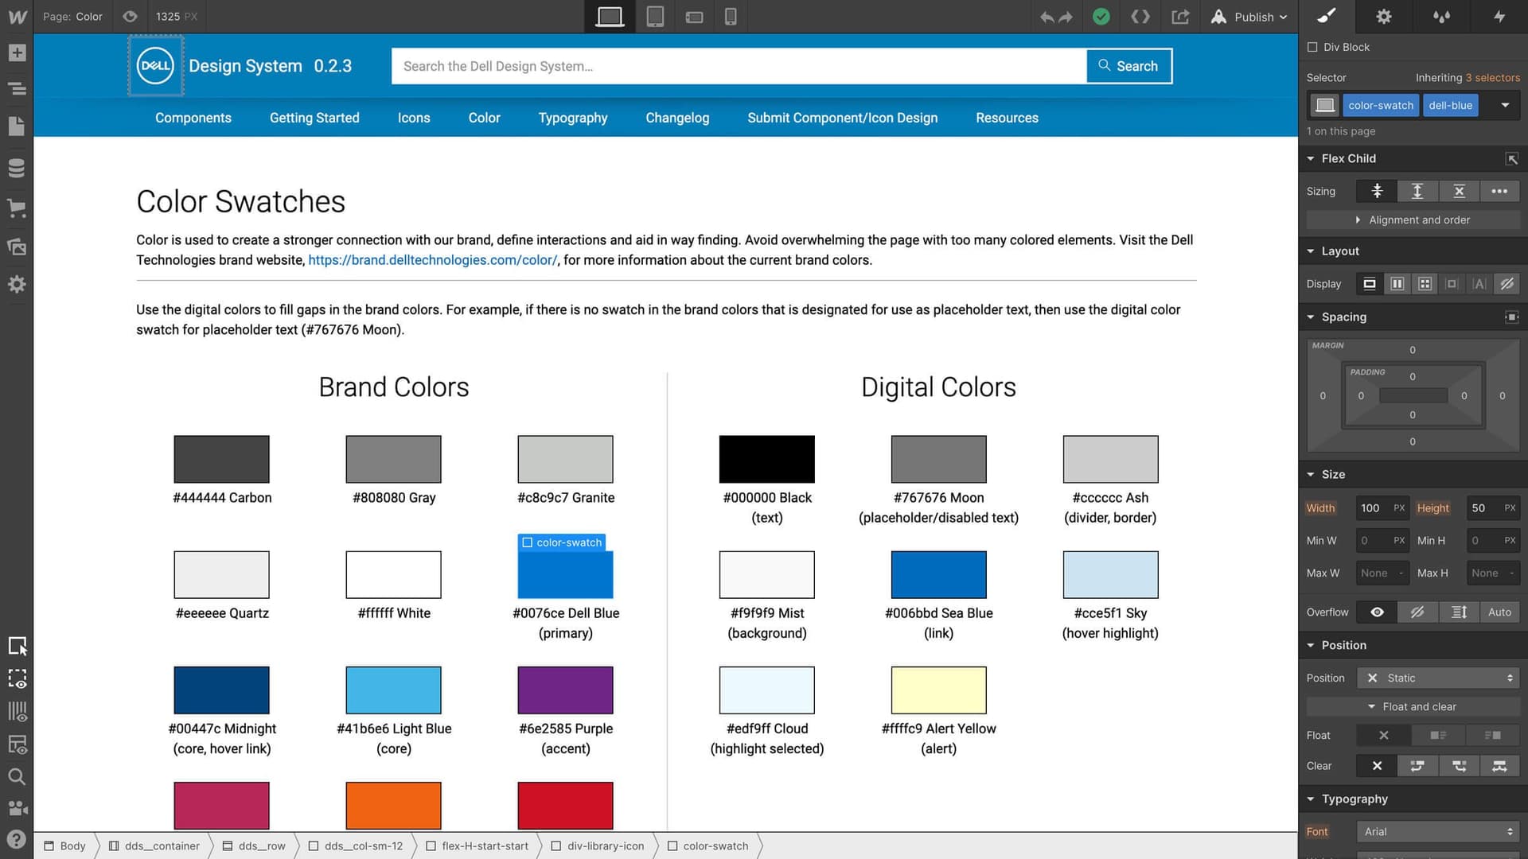Select div-library-icon in breadcrumb bar
This screenshot has height=859, width=1528.
(598, 845)
